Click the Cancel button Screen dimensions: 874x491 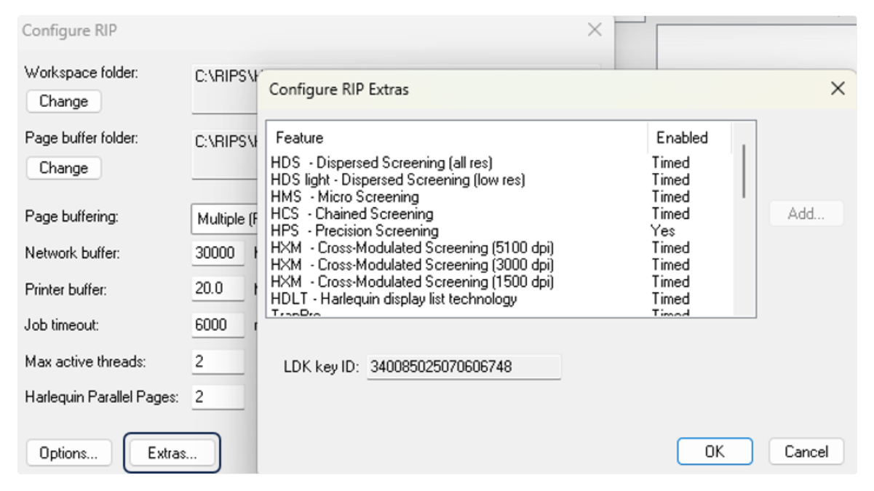tap(806, 452)
